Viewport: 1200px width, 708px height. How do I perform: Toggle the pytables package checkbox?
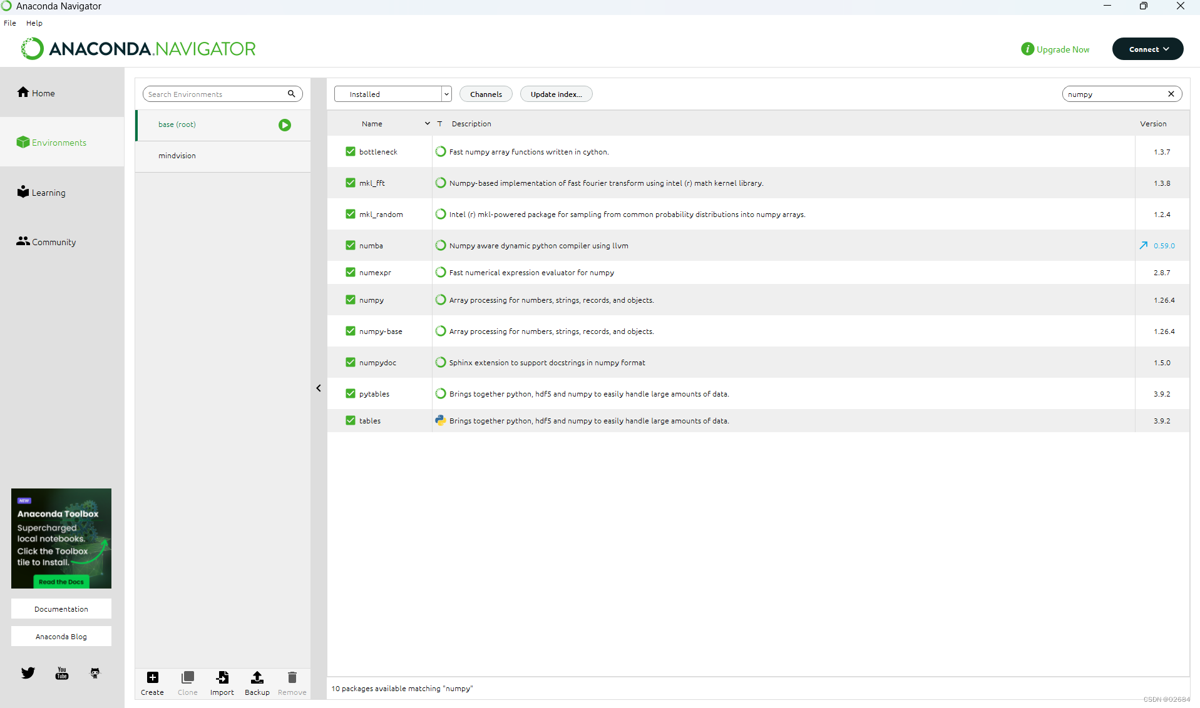pos(351,393)
